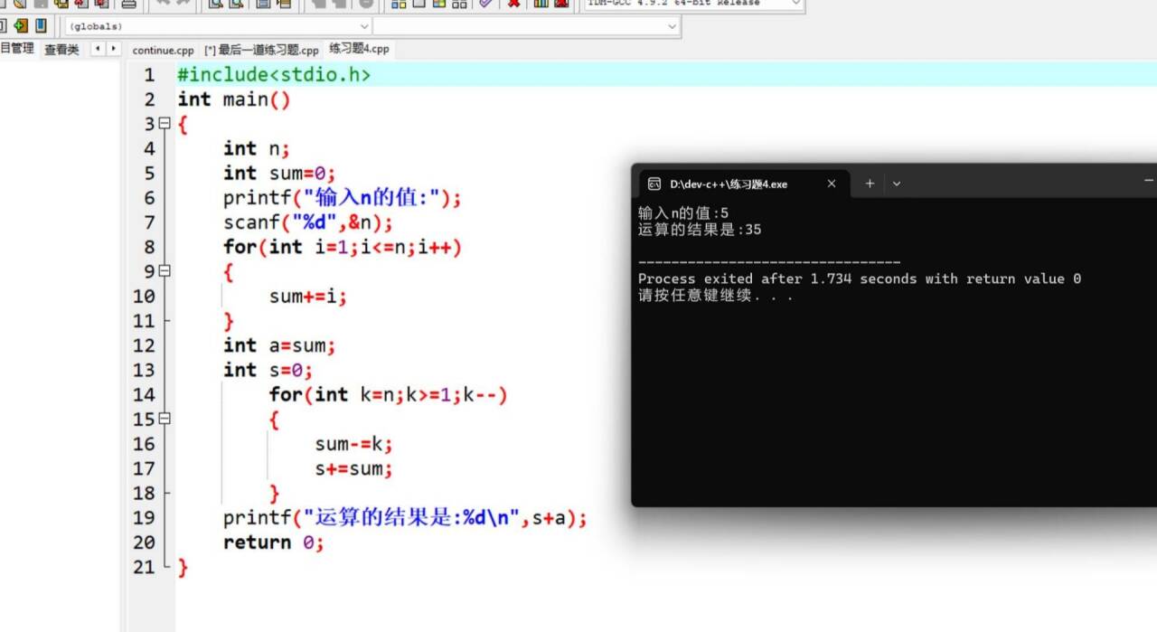Click the terminal icon on console tab

[x=654, y=184]
